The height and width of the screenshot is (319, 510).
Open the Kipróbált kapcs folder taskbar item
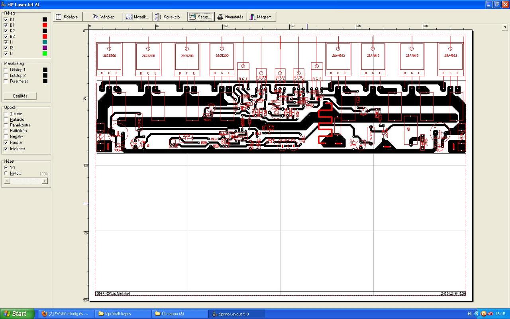click(123, 314)
